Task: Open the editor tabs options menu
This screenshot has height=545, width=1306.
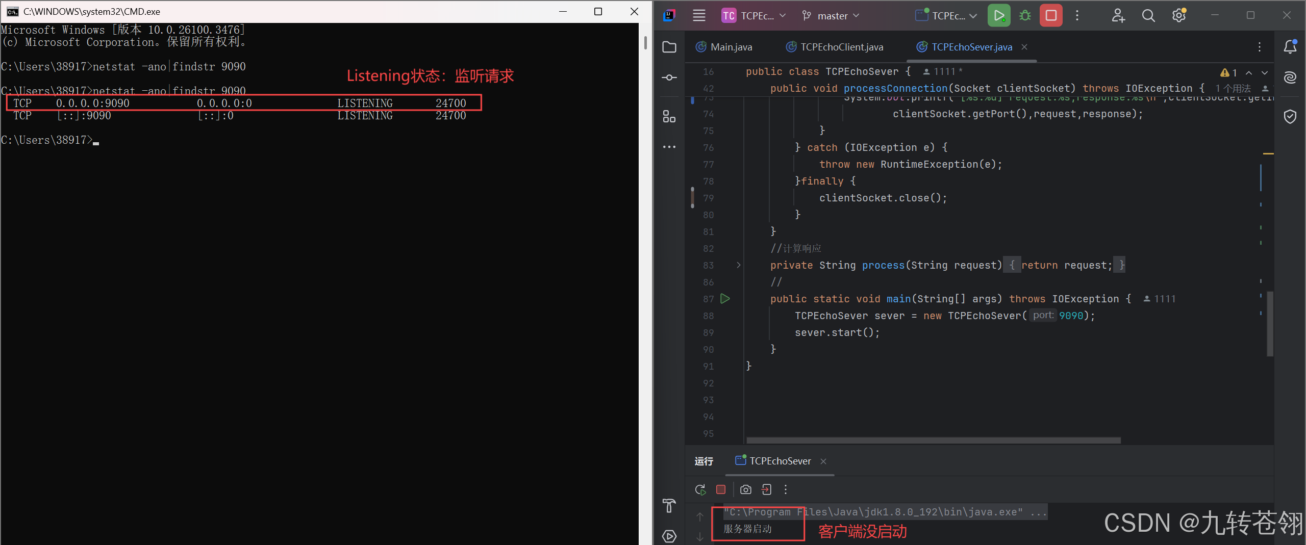Action: point(1260,47)
